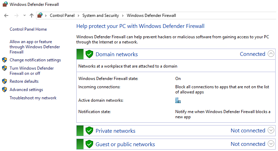Open Troubleshoot my network link
278x151 pixels.
click(x=33, y=98)
